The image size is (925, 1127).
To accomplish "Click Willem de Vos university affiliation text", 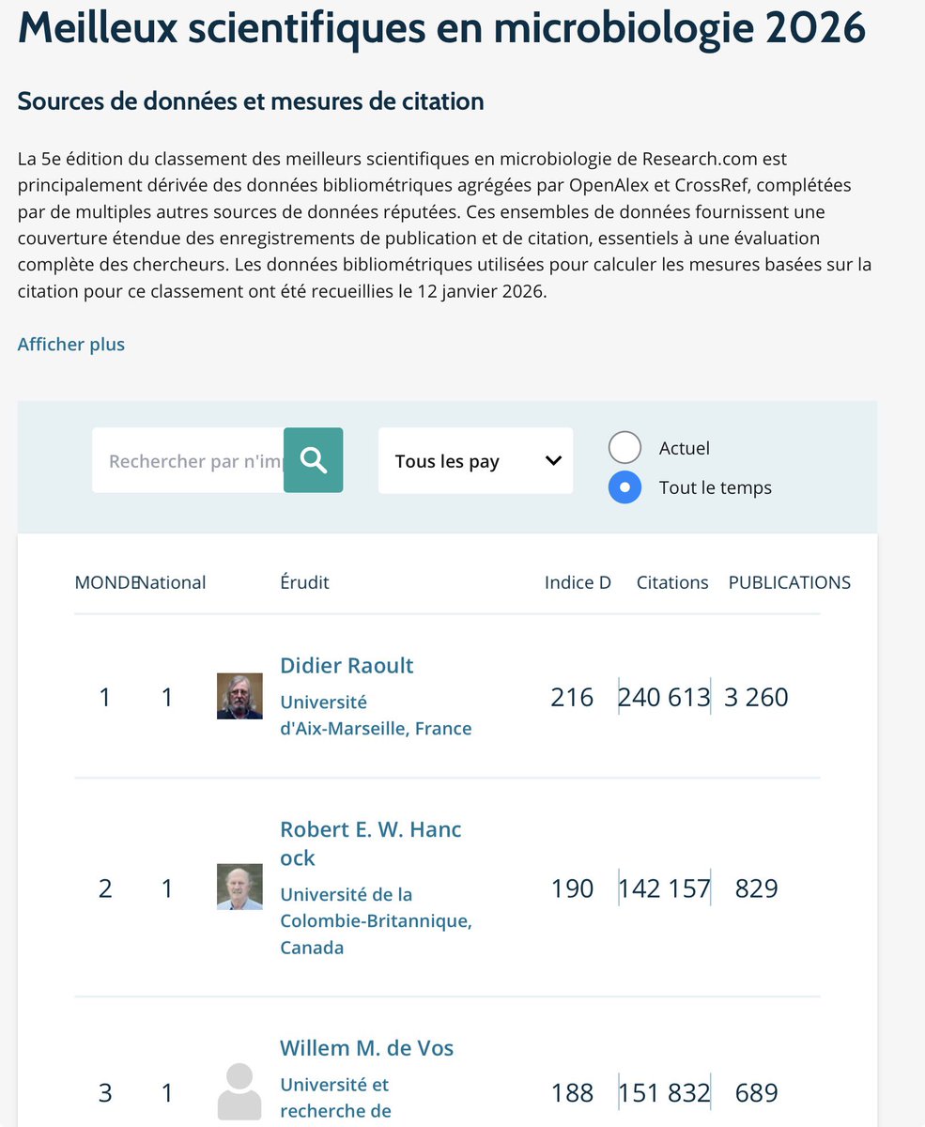I will [335, 1098].
